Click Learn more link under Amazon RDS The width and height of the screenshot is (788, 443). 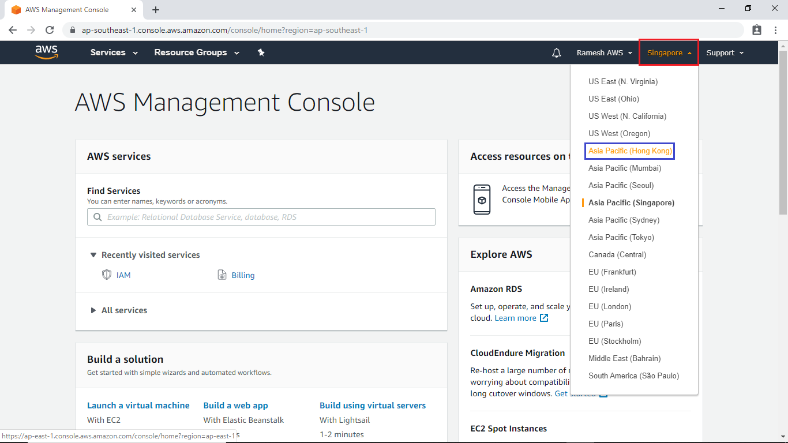[x=516, y=318]
